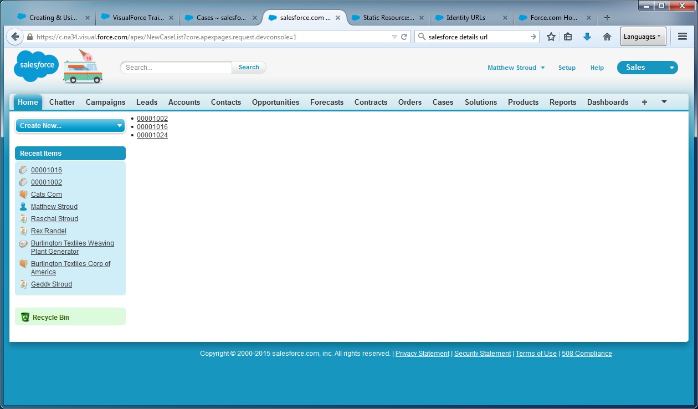This screenshot has height=409, width=698.
Task: Open case 00001002 in the main list
Action: (x=152, y=119)
